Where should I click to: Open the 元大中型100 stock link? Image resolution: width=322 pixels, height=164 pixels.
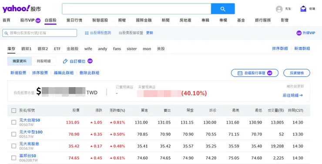coord(31,132)
